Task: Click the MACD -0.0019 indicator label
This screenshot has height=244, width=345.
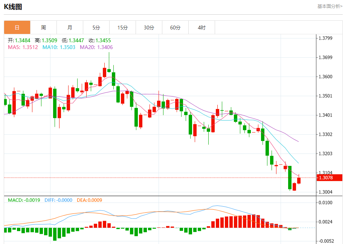Action: (24, 200)
